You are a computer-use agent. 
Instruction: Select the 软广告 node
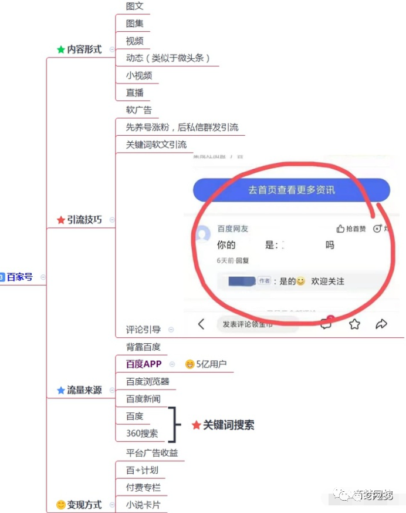pyautogui.click(x=139, y=110)
